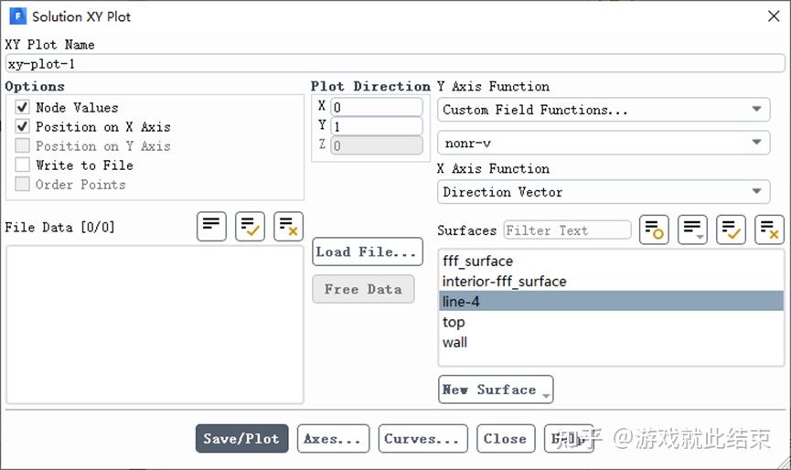791x470 pixels.
Task: Uncheck Position on X Axis
Action: pos(23,127)
